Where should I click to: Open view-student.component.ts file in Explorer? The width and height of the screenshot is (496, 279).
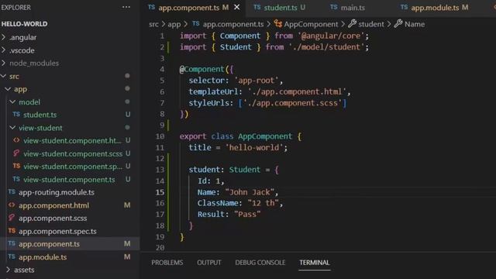click(69, 179)
